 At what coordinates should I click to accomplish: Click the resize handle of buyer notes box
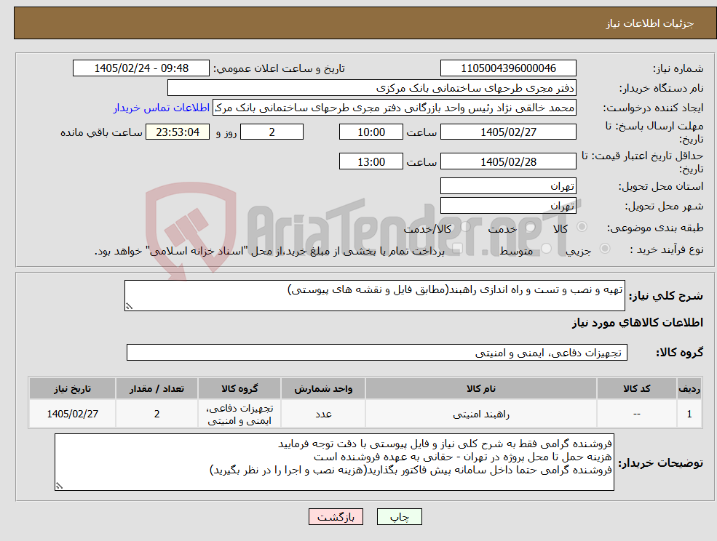pyautogui.click(x=59, y=486)
